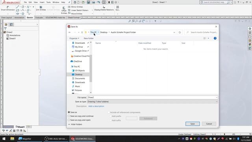Screen dimensions: 252x142
Task: Click the Back arrow in Save As dialog
Action: [70, 32]
